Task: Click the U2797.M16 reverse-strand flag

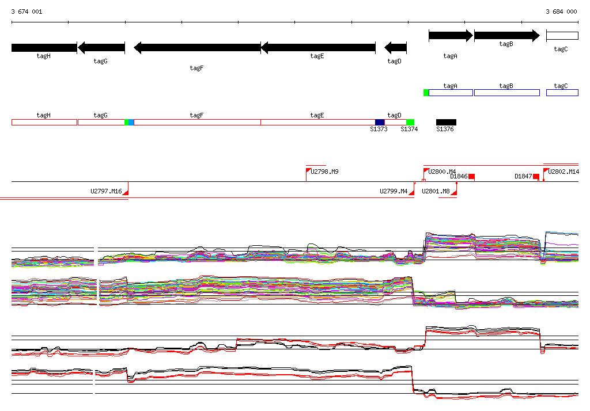Action: point(126,192)
